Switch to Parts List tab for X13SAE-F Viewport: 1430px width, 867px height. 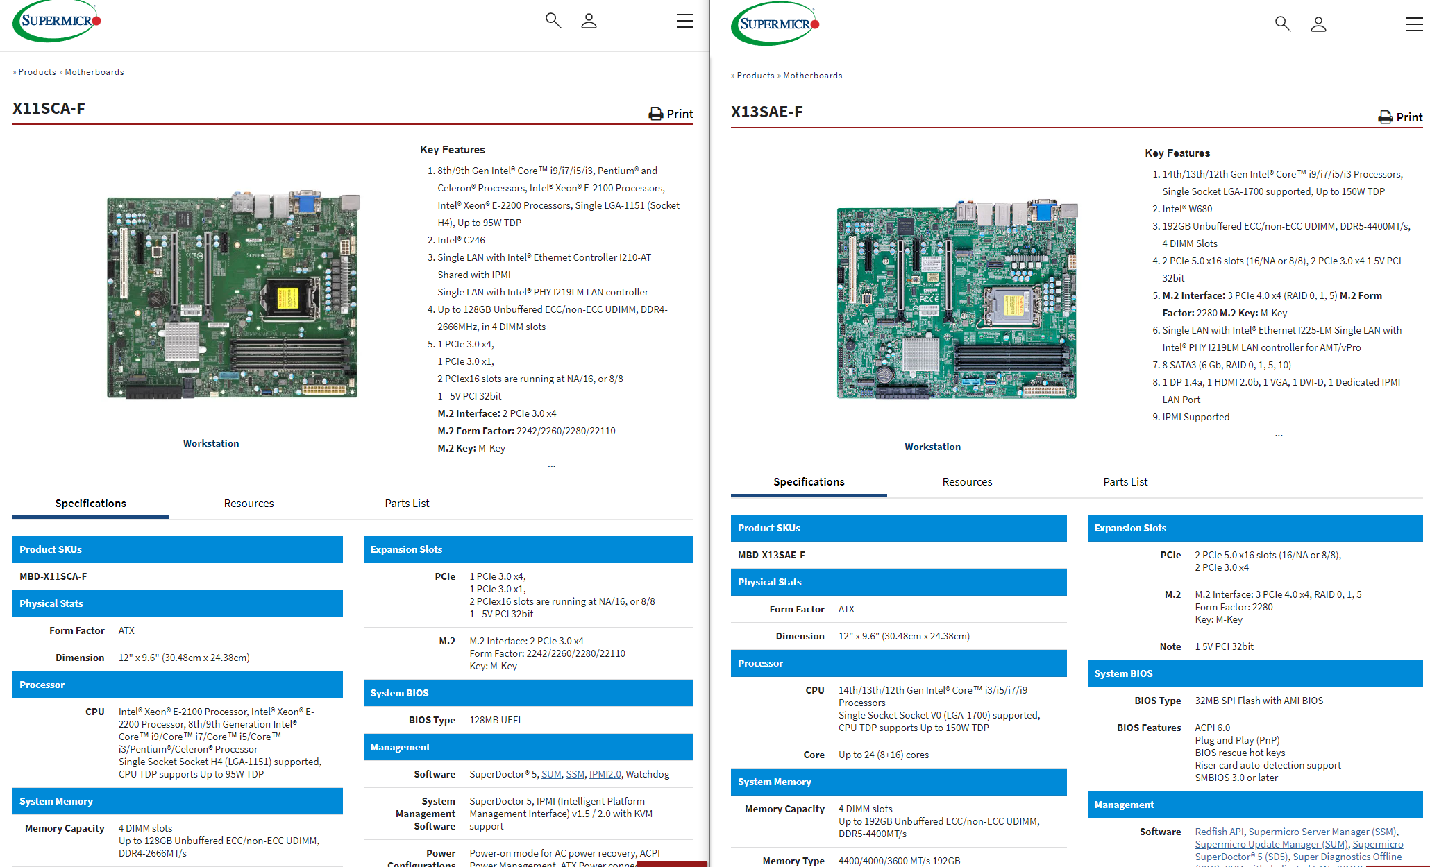(1125, 482)
